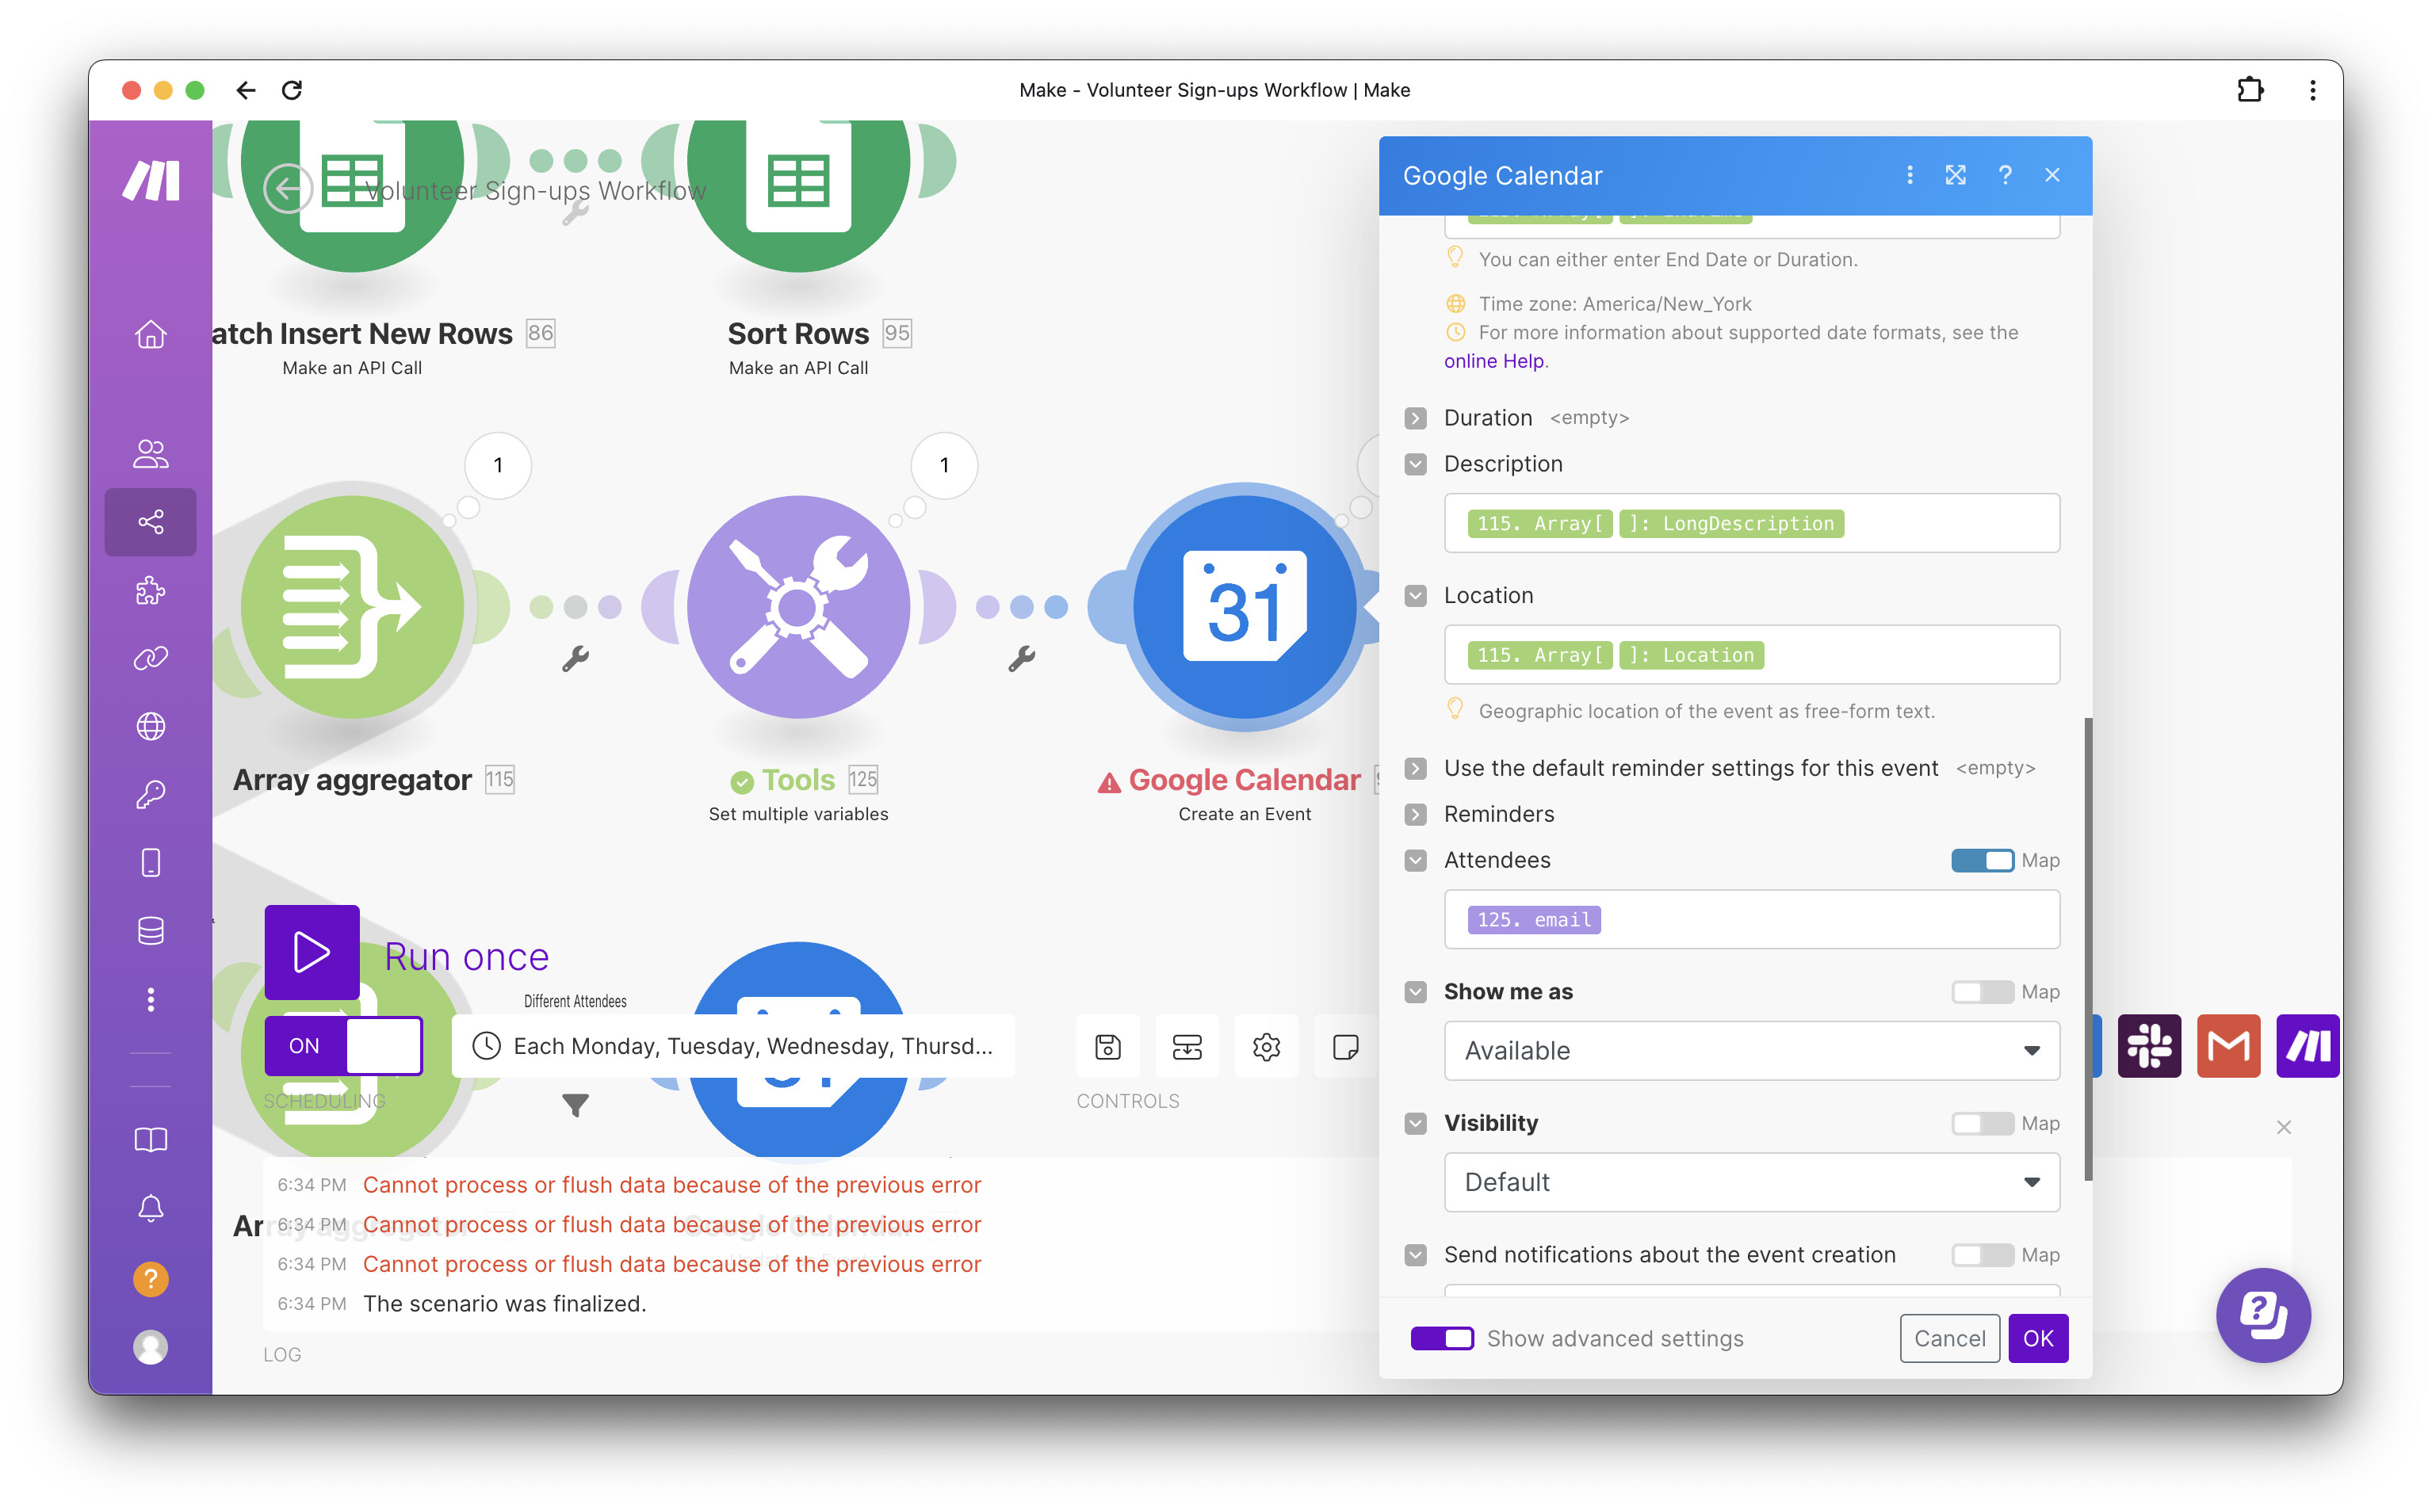Screen dimensions: 2432x1512
Task: Click the save scenario disk icon
Action: tap(1107, 1046)
